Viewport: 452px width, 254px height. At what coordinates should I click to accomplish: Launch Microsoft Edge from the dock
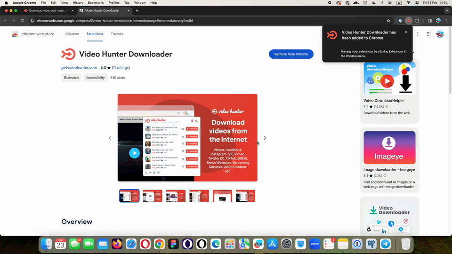pos(216,244)
